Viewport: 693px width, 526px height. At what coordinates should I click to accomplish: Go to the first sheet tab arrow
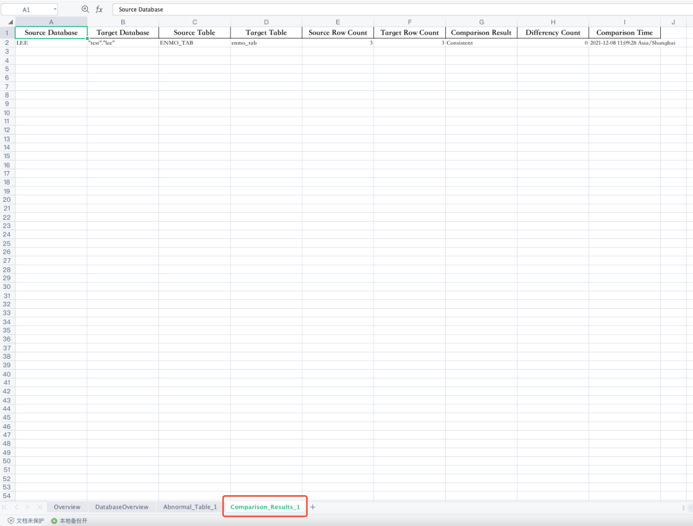5,507
